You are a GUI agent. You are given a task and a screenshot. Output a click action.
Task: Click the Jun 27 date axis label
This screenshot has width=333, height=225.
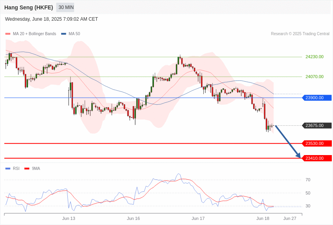290,218
